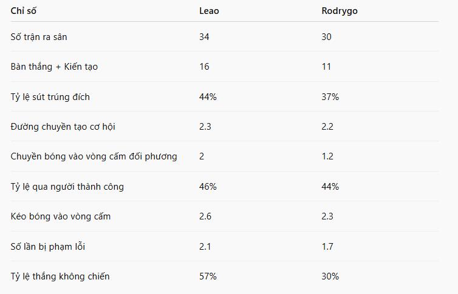Screen dimensions: 458x294
Task: Click Rodrygo's 1.2 passes into box value
Action: pyautogui.click(x=327, y=156)
